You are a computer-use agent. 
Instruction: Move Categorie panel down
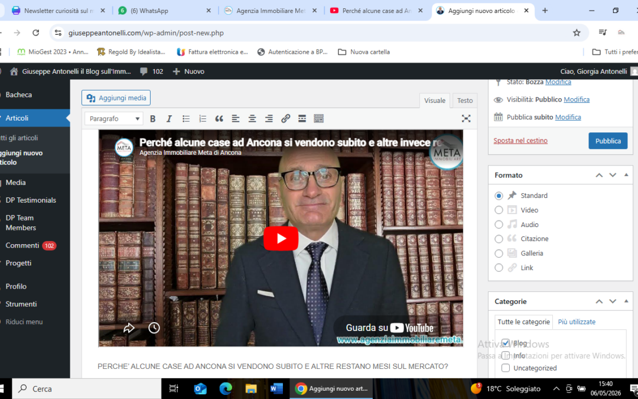613,301
